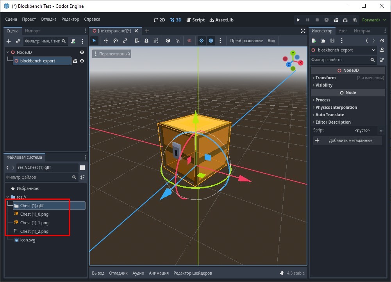Image resolution: width=391 pixels, height=282 pixels.
Task: Expand the Transform property section
Action: click(x=325, y=78)
